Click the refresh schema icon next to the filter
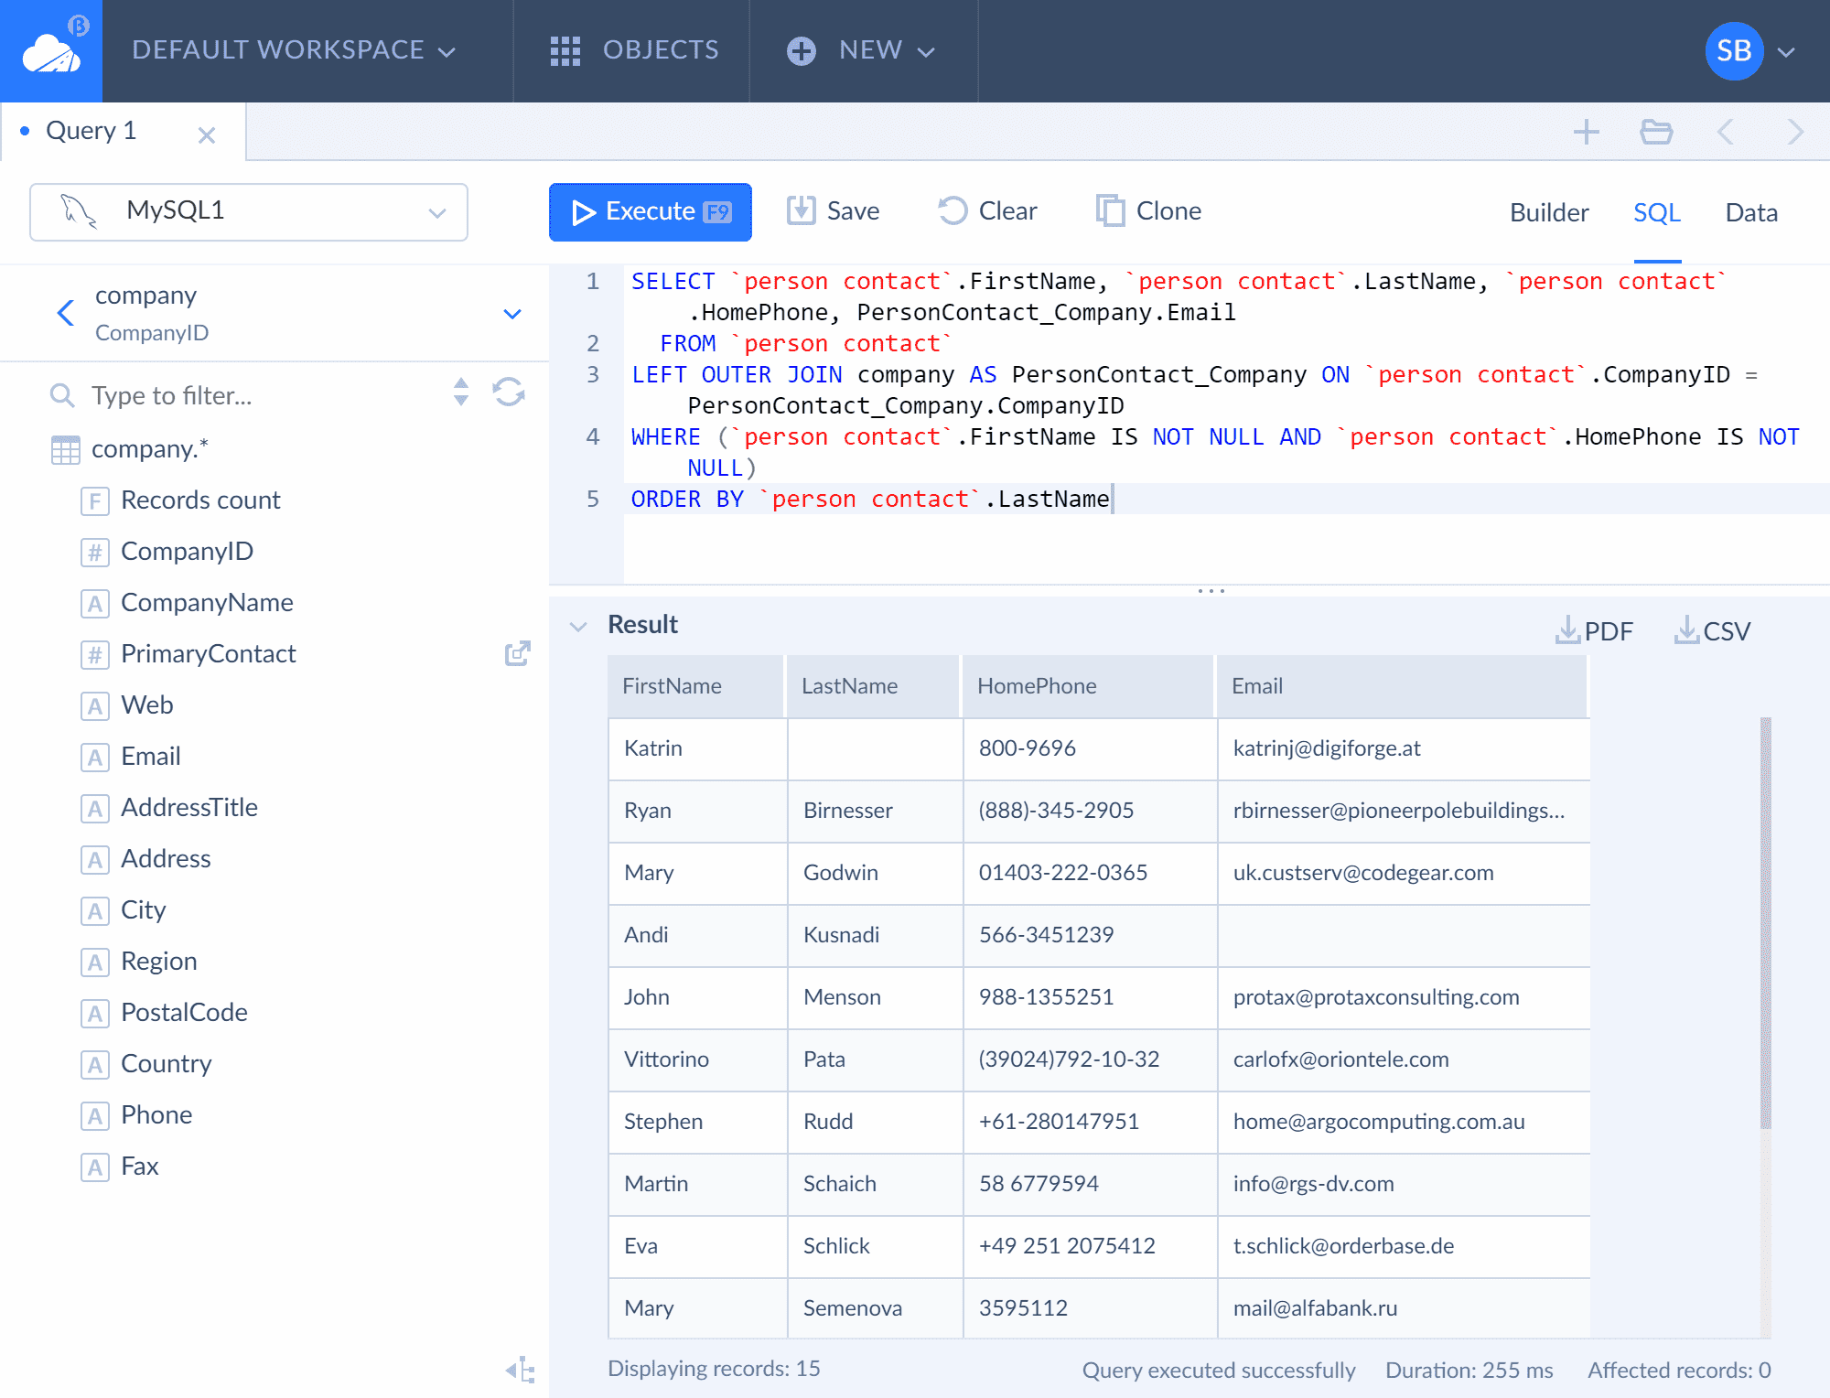Viewport: 1830px width, 1398px height. [x=509, y=393]
